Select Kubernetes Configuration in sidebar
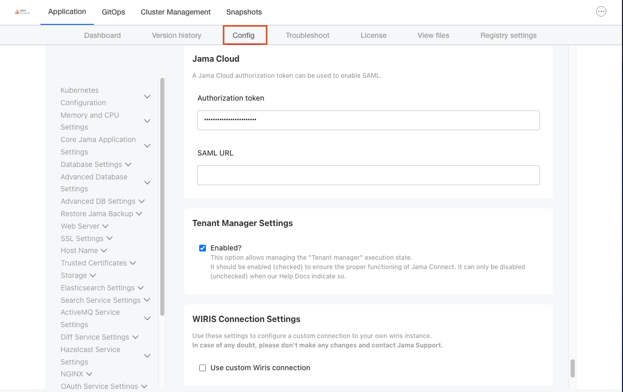This screenshot has width=623, height=392. (x=83, y=96)
